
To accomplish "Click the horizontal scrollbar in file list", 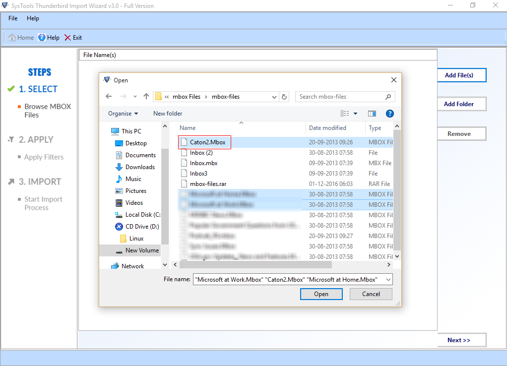I will pos(255,265).
